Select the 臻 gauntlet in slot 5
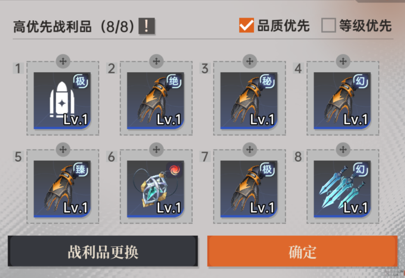405x278 pixels. click(x=62, y=189)
